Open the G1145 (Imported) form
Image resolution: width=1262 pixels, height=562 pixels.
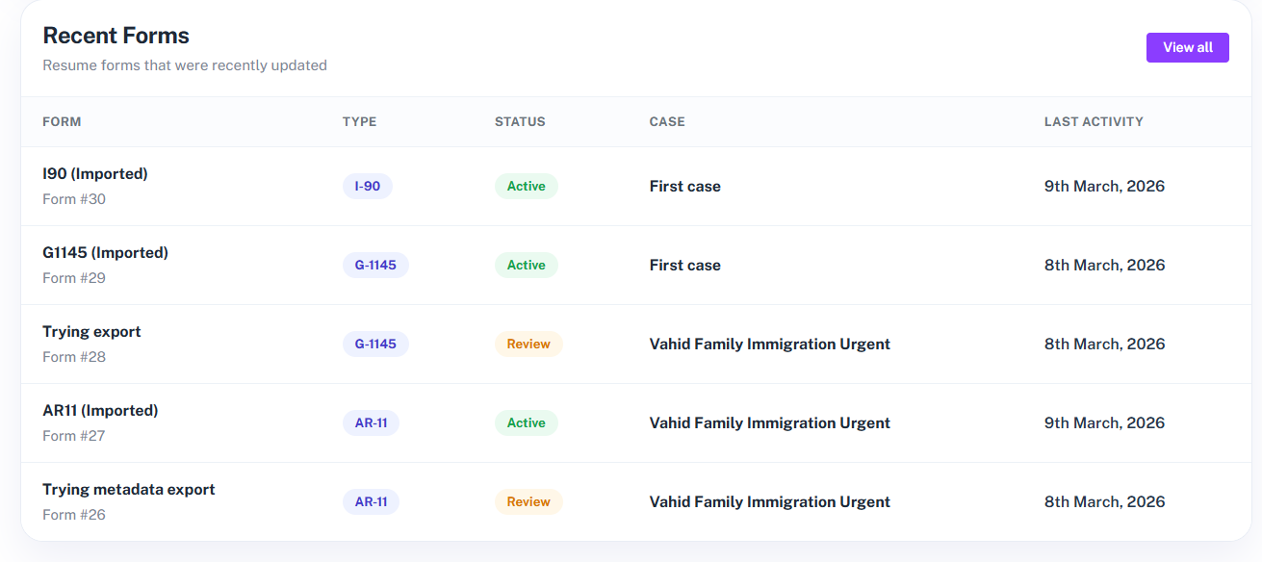coord(105,253)
